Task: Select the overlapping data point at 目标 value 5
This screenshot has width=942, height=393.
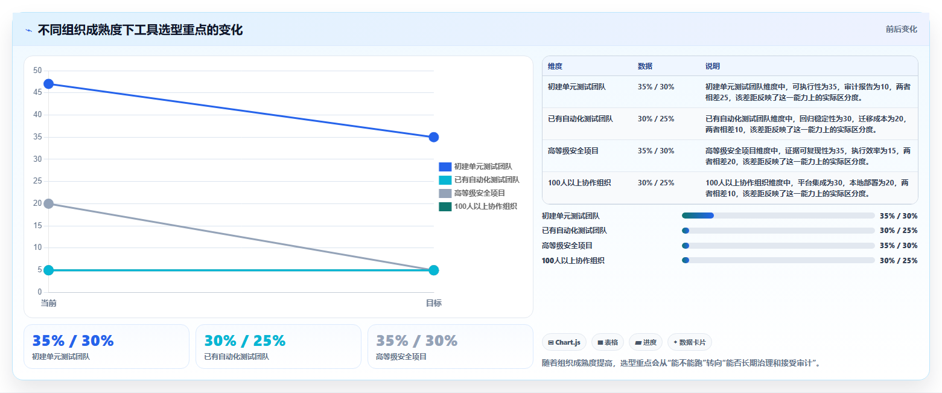Action: (433, 270)
